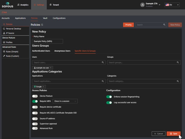Save the new policy

tap(173, 134)
